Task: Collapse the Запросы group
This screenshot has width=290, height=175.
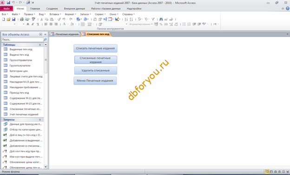Action: pos(40,120)
